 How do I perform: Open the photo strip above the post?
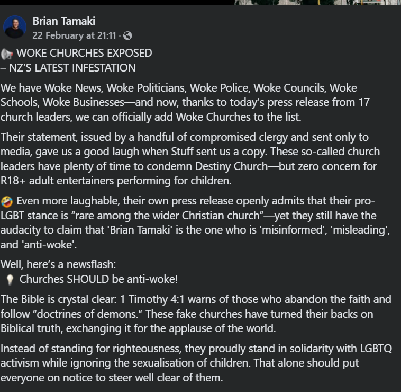tap(317, 3)
